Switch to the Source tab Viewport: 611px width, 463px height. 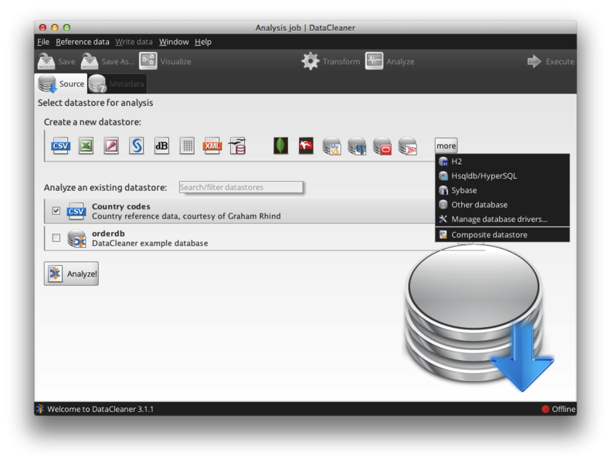pos(61,83)
